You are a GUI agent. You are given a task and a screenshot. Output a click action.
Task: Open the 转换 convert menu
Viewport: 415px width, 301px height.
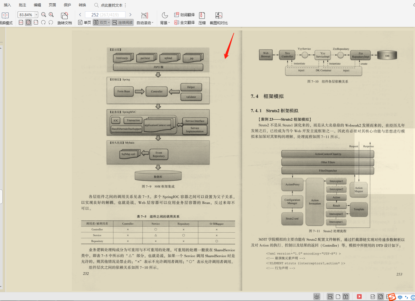tap(82, 5)
